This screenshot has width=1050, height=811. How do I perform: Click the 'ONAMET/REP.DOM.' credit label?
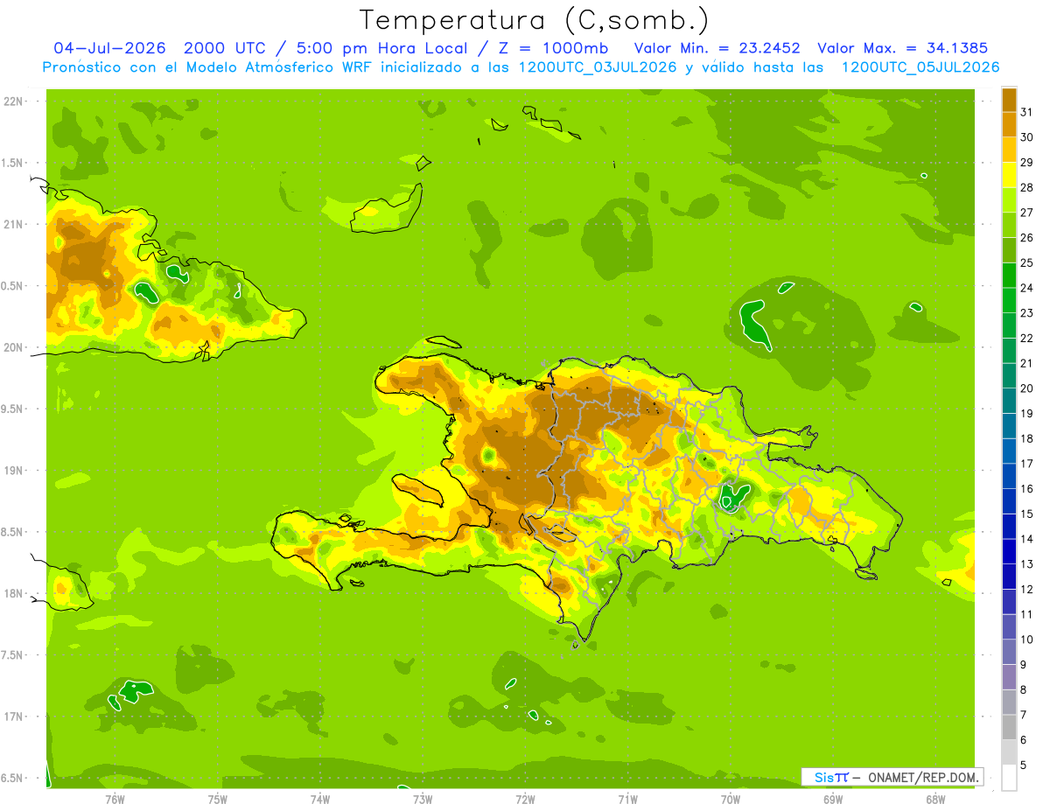[924, 777]
